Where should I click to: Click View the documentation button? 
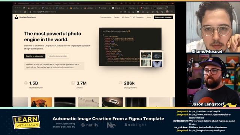58,56
